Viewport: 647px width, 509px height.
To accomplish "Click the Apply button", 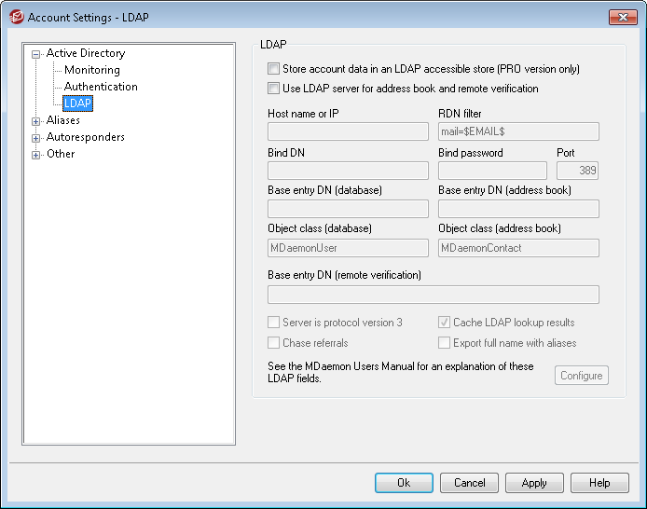I will [534, 483].
